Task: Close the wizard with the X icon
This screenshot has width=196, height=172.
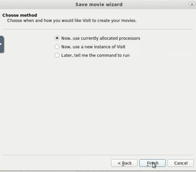Action: (192, 4)
